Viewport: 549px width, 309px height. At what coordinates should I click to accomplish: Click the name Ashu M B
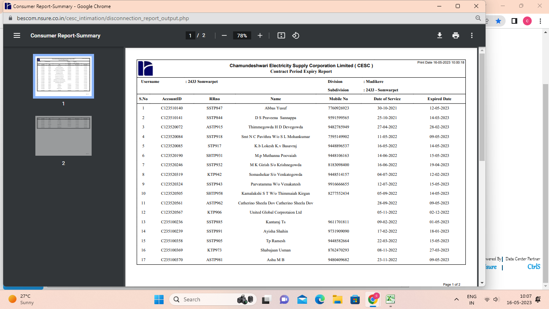tap(276, 260)
